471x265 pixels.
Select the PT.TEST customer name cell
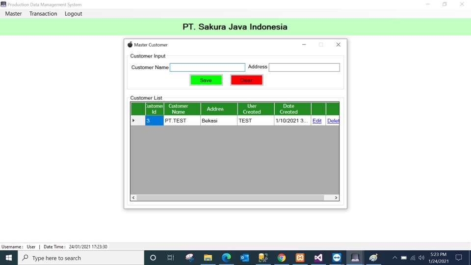point(182,121)
